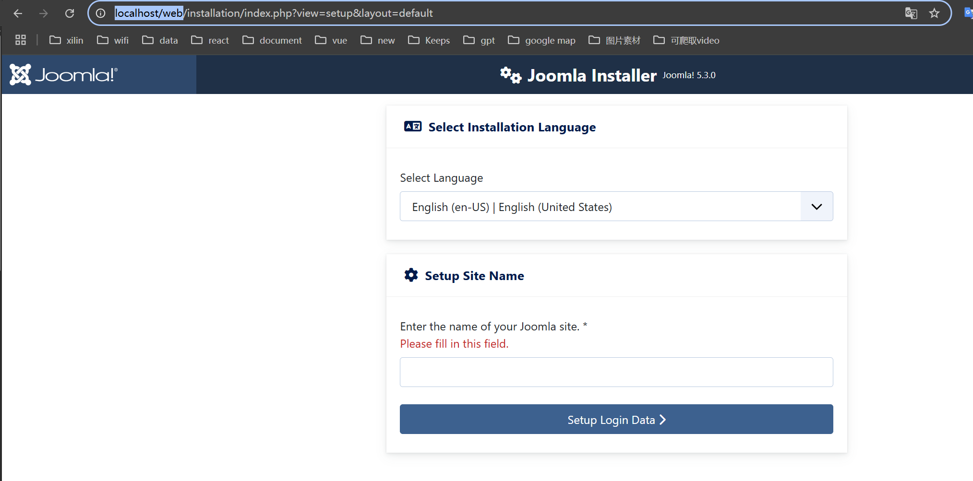Viewport: 973px width, 481px height.
Task: Click the "Enter the name of your Joomla site." label
Action: (493, 327)
